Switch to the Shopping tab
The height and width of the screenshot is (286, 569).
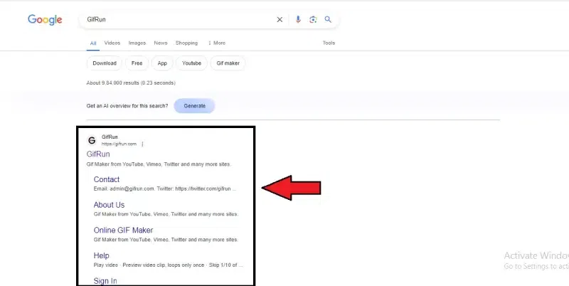(186, 43)
